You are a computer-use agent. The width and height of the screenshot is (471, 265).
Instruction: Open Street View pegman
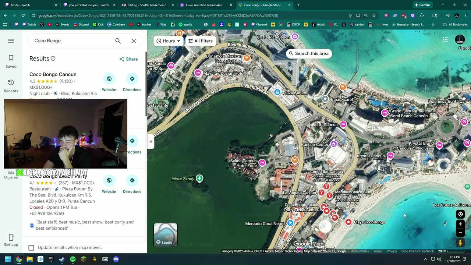460,243
